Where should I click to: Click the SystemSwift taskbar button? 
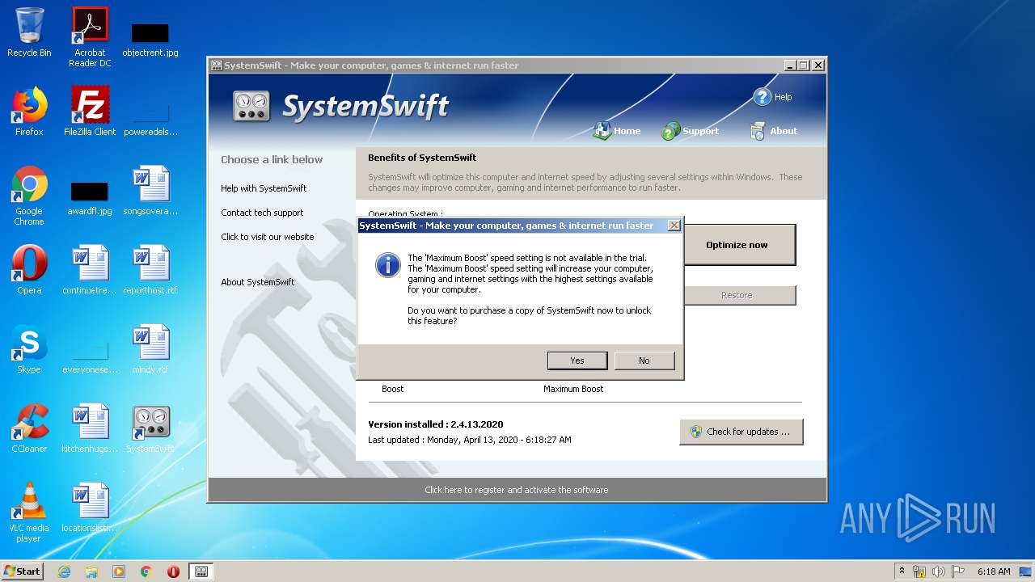click(201, 571)
